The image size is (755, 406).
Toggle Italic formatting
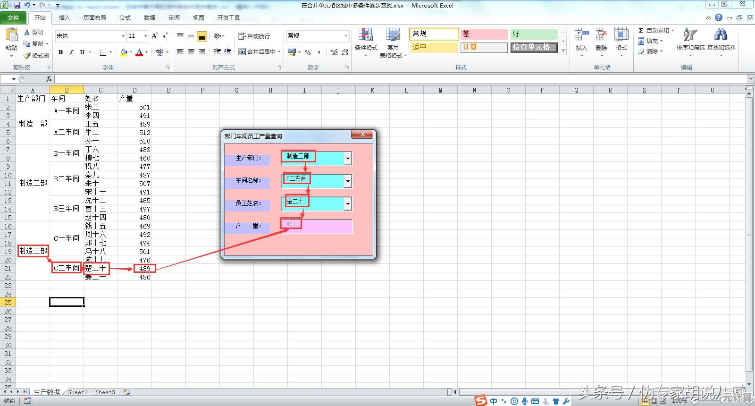click(x=71, y=52)
